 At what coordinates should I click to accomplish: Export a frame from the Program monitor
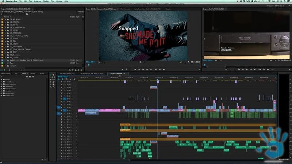pyautogui.click(x=268, y=69)
